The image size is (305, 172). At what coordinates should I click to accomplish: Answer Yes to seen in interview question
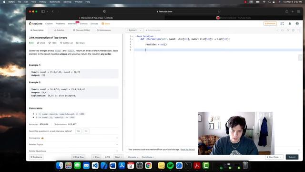click(78, 131)
